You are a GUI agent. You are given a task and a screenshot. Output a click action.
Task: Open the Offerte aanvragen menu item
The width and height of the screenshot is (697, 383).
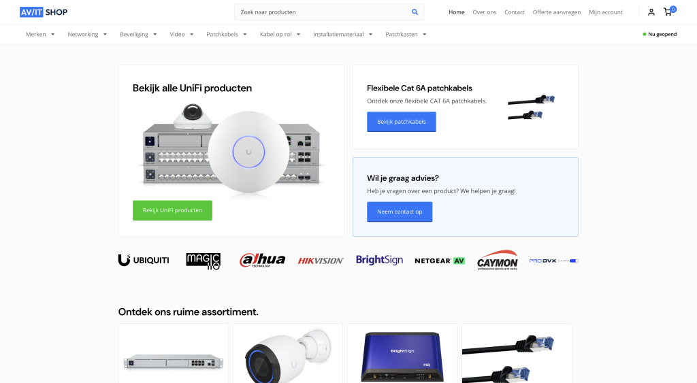[557, 12]
